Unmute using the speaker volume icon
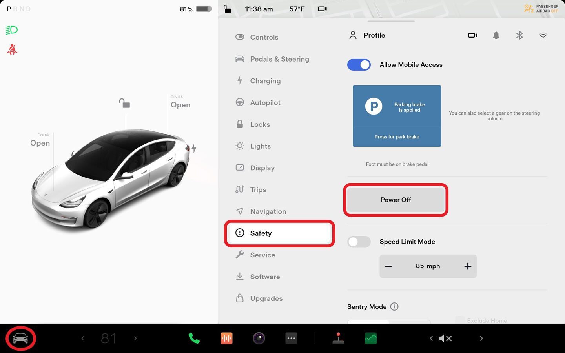 445,338
